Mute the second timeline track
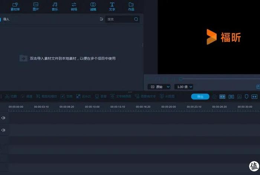Viewport: 260px width, 175px height. coord(3,130)
